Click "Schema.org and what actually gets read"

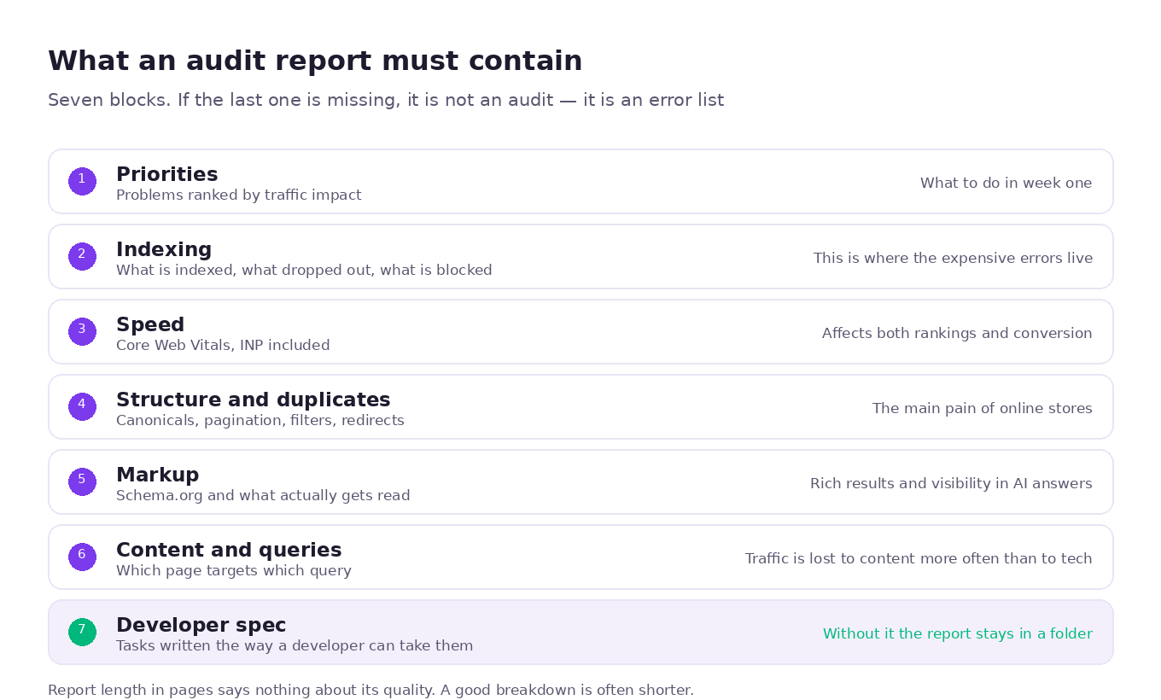pyautogui.click(x=263, y=496)
